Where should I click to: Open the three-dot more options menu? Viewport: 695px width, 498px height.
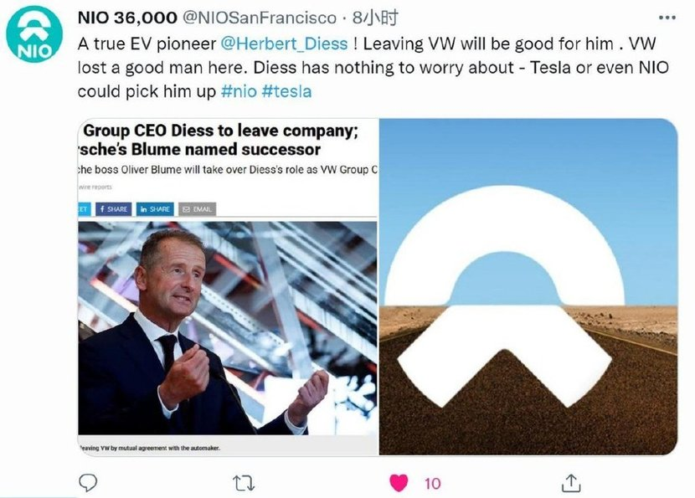point(666,18)
